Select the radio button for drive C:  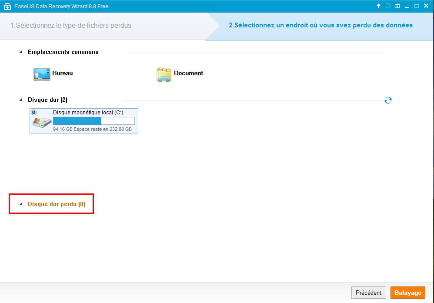click(x=34, y=112)
